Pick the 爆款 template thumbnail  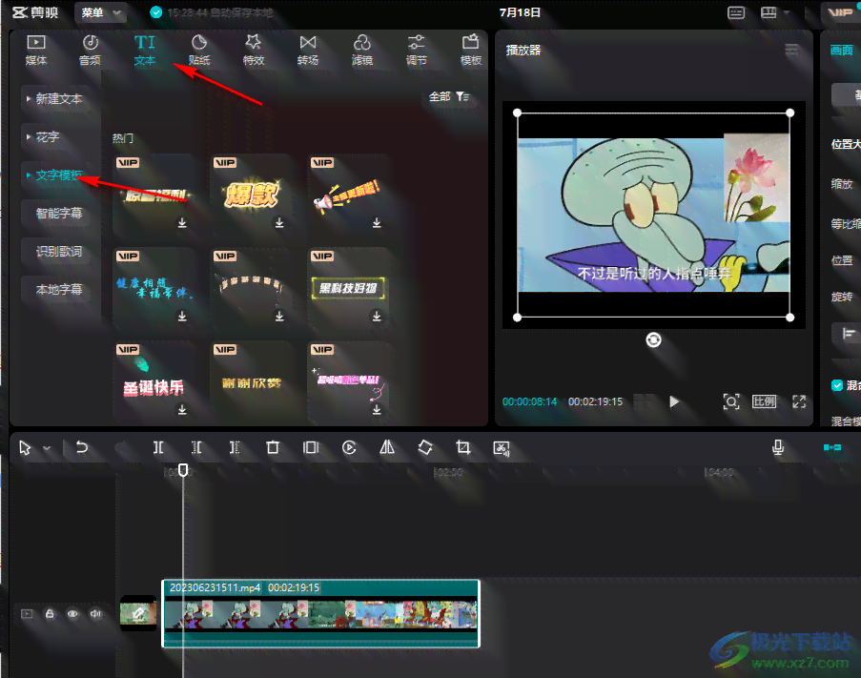[x=251, y=195]
